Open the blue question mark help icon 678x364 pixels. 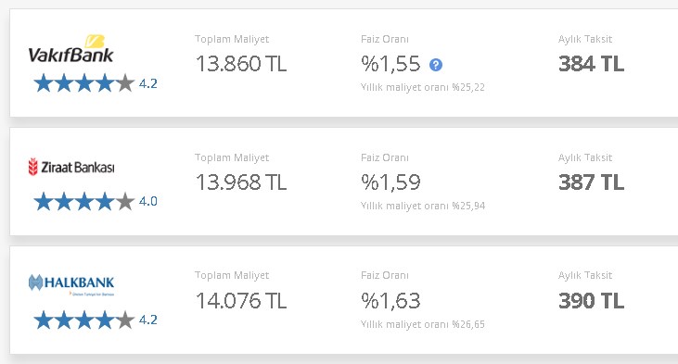[x=435, y=65]
